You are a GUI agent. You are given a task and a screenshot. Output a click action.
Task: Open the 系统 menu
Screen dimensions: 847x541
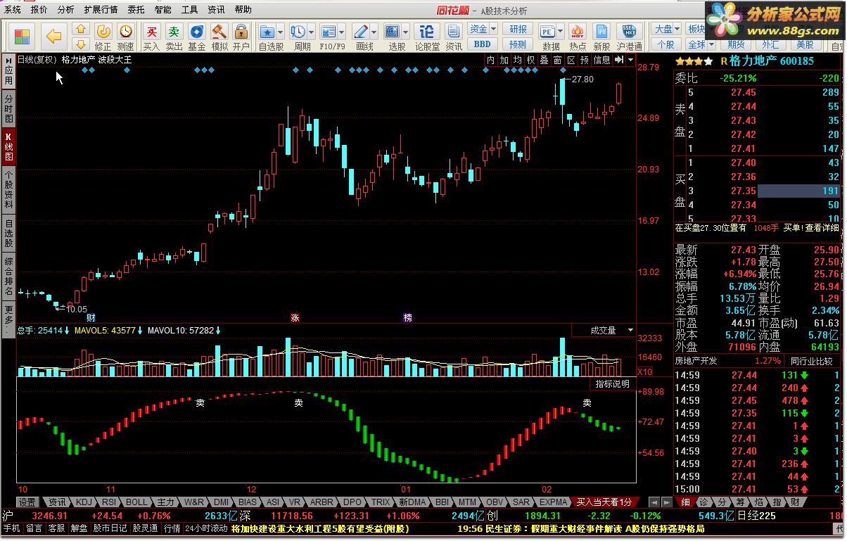click(13, 10)
